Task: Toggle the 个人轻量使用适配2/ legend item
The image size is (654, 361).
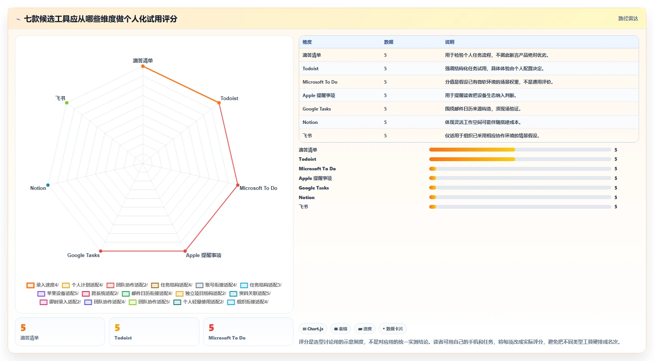Action: [198, 302]
